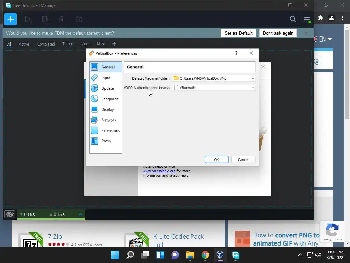Switch to the Torrent tab in FDM
This screenshot has width=350, height=263.
pos(68,44)
